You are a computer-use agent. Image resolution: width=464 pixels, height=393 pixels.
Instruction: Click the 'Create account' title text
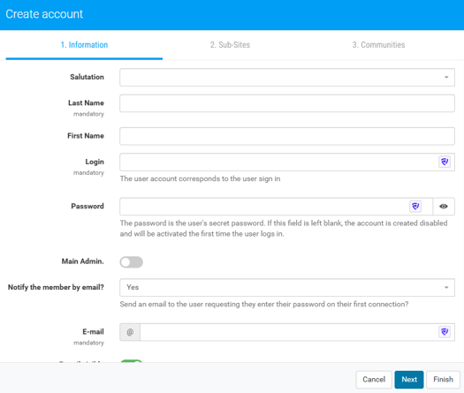click(44, 14)
